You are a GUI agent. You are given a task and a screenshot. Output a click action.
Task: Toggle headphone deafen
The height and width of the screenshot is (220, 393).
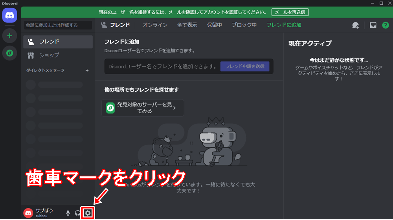point(77,213)
